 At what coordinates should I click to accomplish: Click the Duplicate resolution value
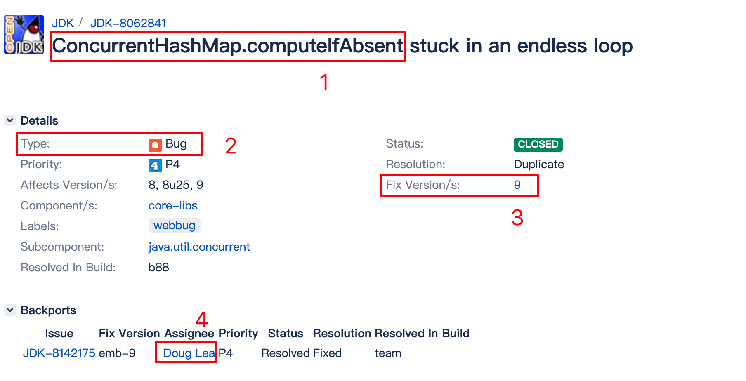[539, 164]
